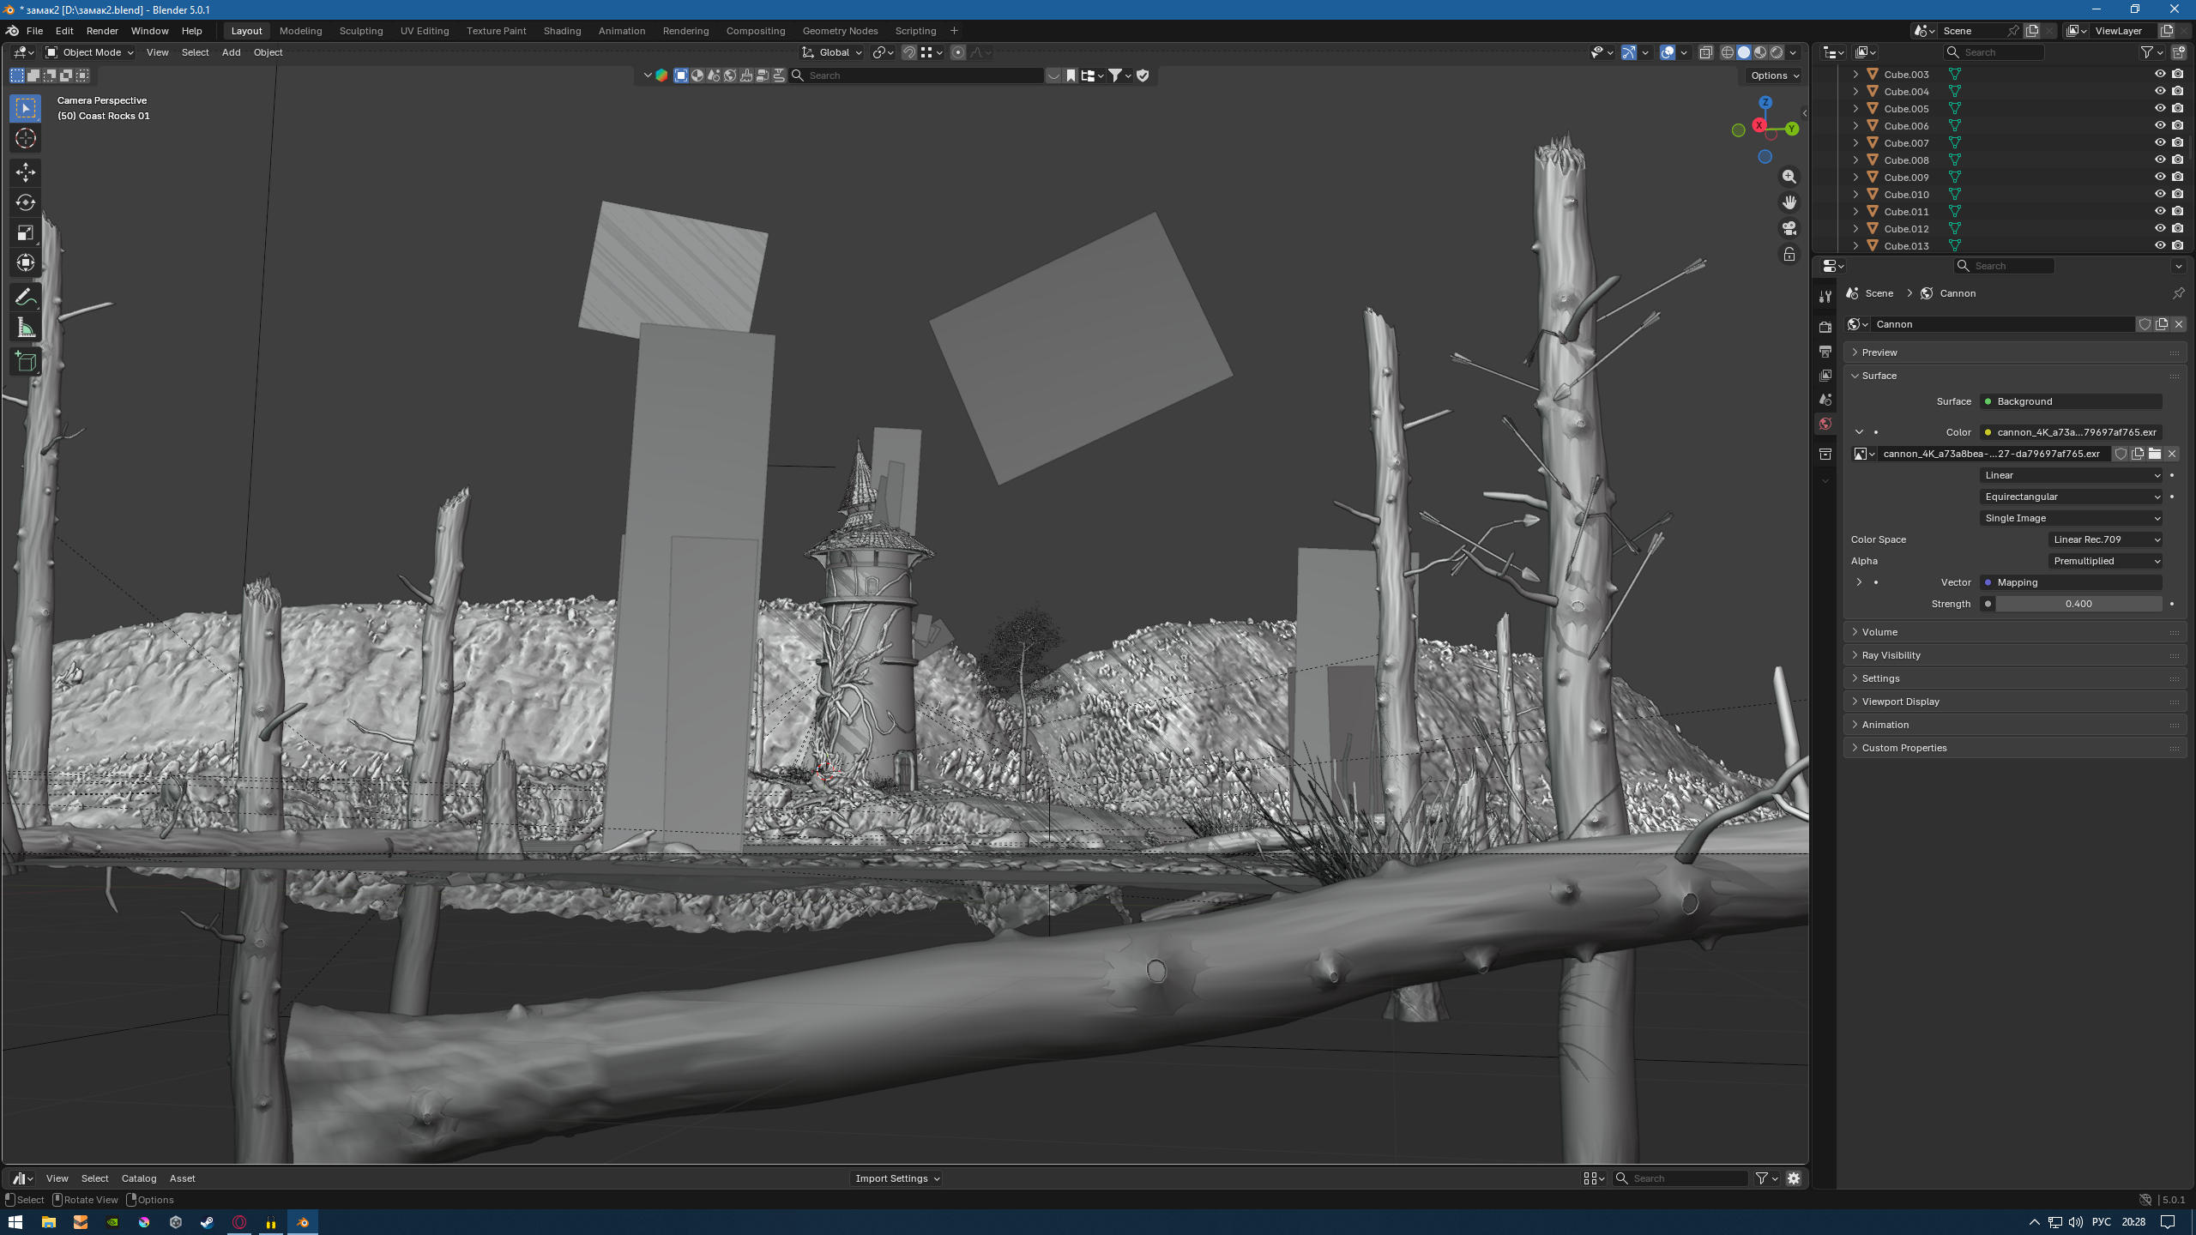Screen dimensions: 2196x1235
Task: Select the Rotate tool
Action: pyautogui.click(x=25, y=203)
